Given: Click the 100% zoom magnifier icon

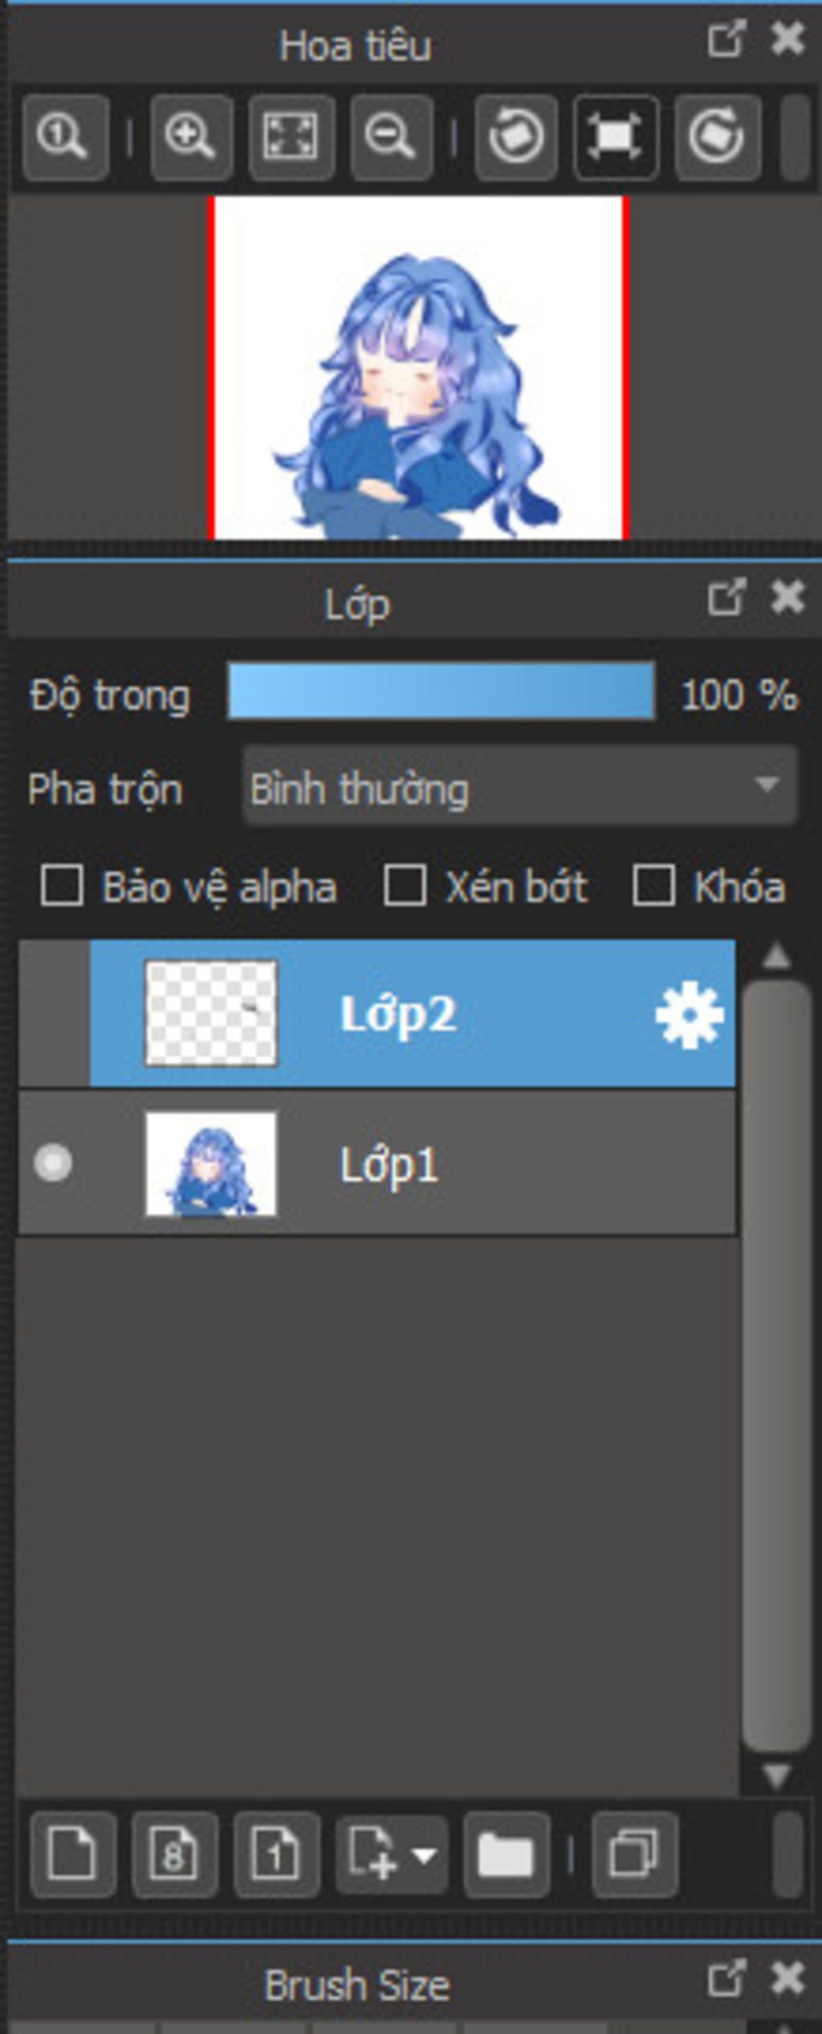Looking at the screenshot, I should (x=65, y=137).
